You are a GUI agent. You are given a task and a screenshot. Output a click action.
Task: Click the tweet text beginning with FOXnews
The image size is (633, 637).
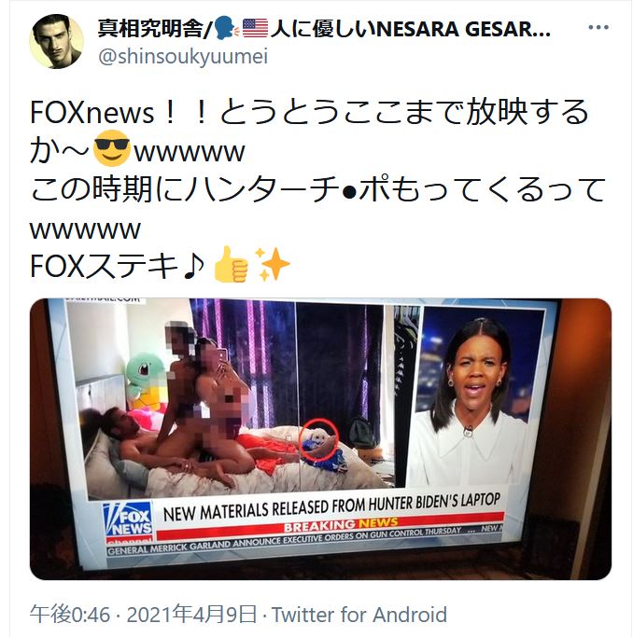(x=317, y=189)
